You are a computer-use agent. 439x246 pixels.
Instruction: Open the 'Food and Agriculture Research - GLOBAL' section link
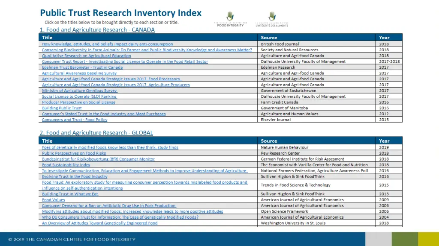(96, 133)
